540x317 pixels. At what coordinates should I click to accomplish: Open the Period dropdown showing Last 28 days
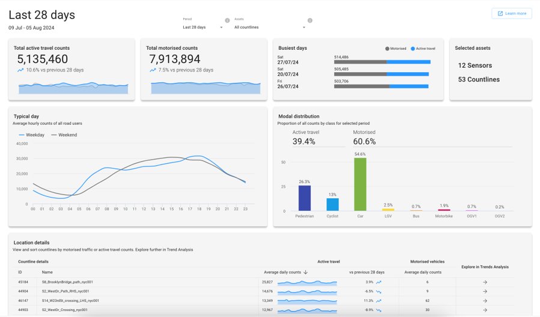[202, 27]
